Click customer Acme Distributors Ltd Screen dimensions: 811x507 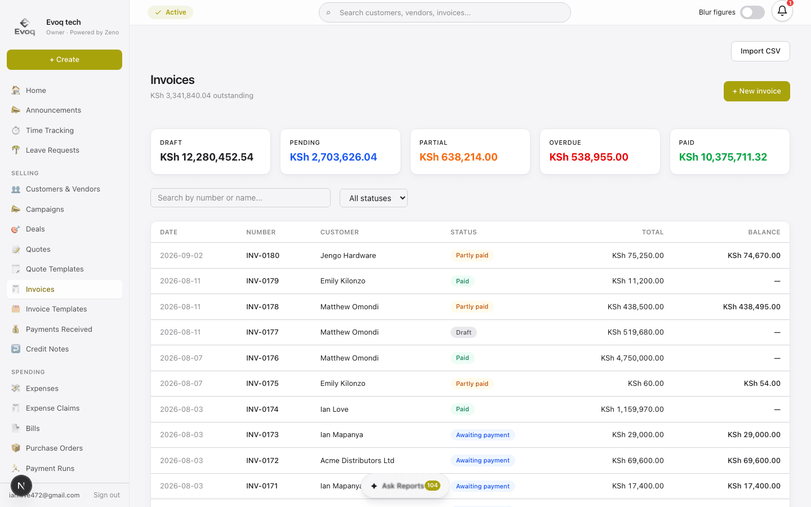pyautogui.click(x=357, y=461)
